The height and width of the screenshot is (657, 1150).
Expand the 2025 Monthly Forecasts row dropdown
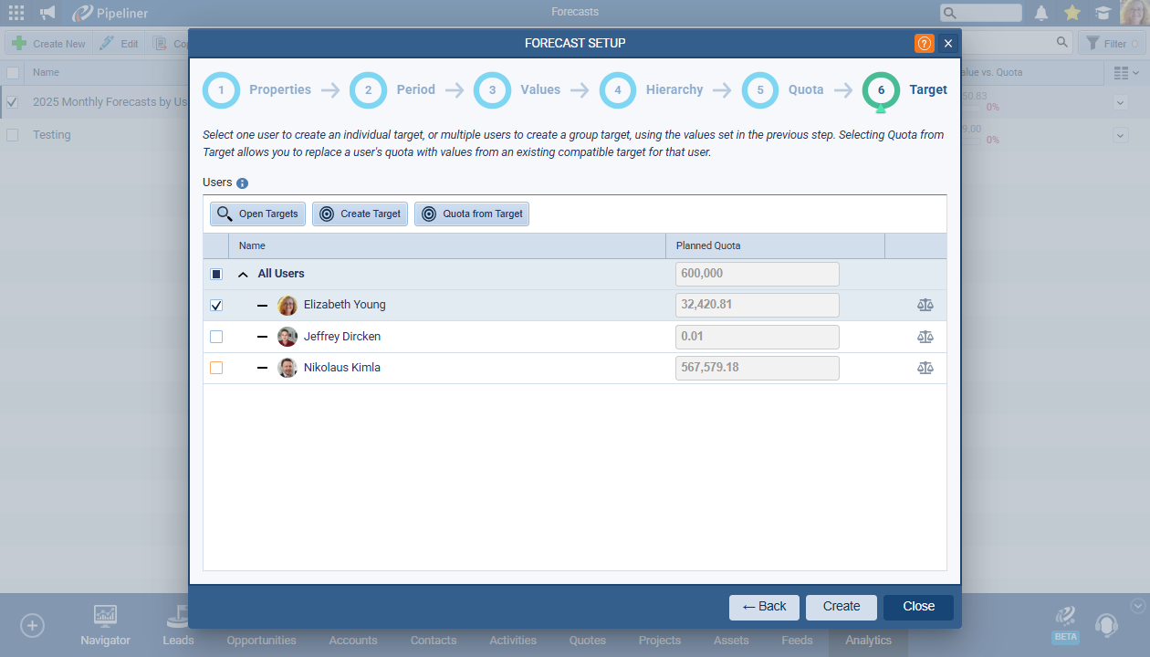point(1121,102)
